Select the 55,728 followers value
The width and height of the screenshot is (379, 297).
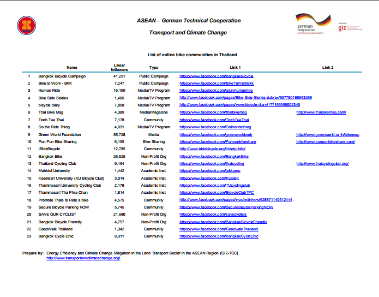coord(119,135)
